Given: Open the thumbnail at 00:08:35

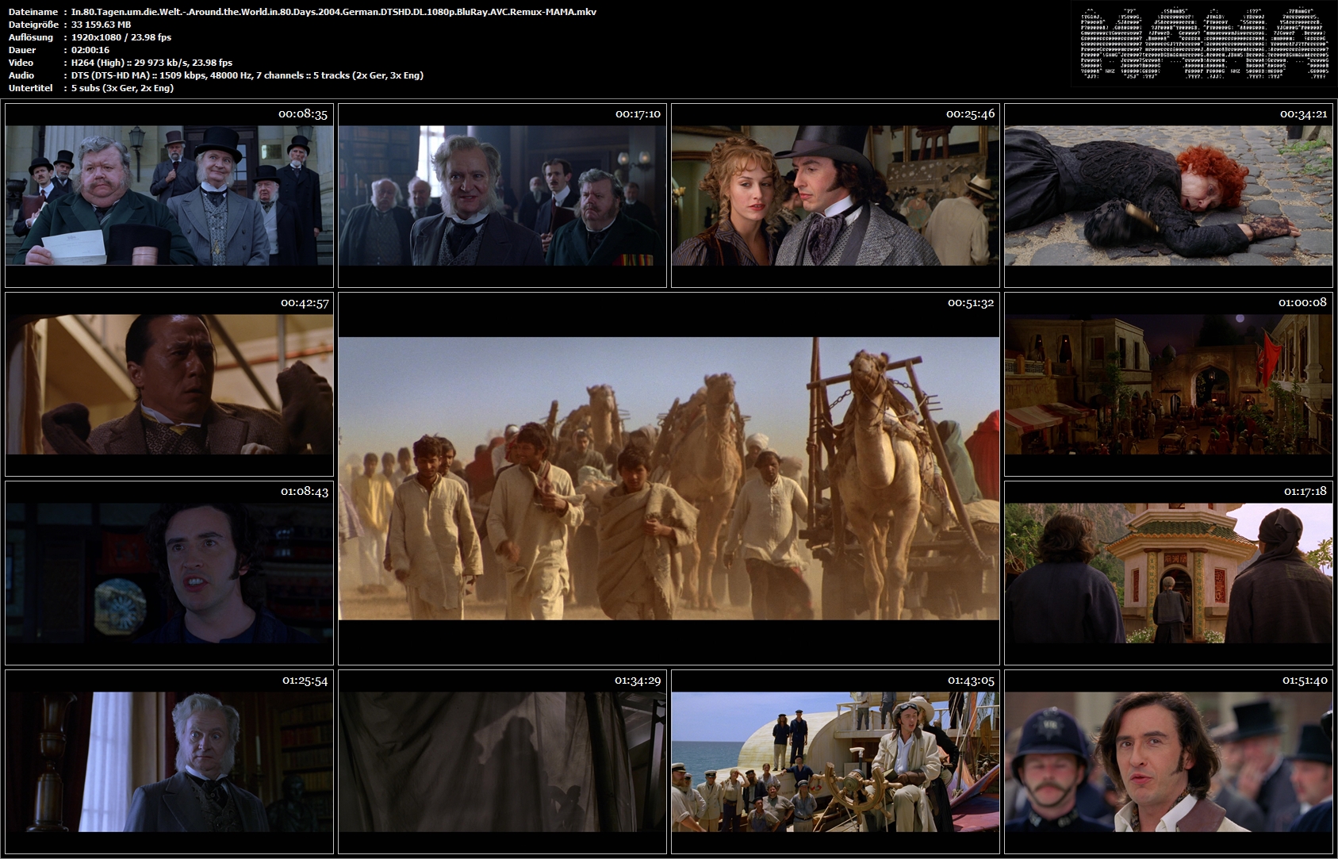Looking at the screenshot, I should tap(169, 195).
